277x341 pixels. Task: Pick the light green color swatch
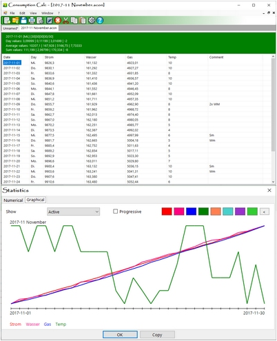252,211
